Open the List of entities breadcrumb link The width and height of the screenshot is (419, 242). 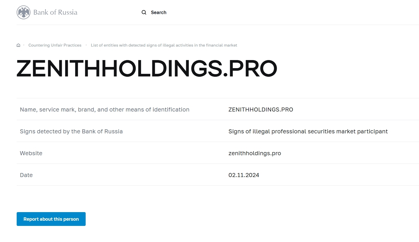164,45
